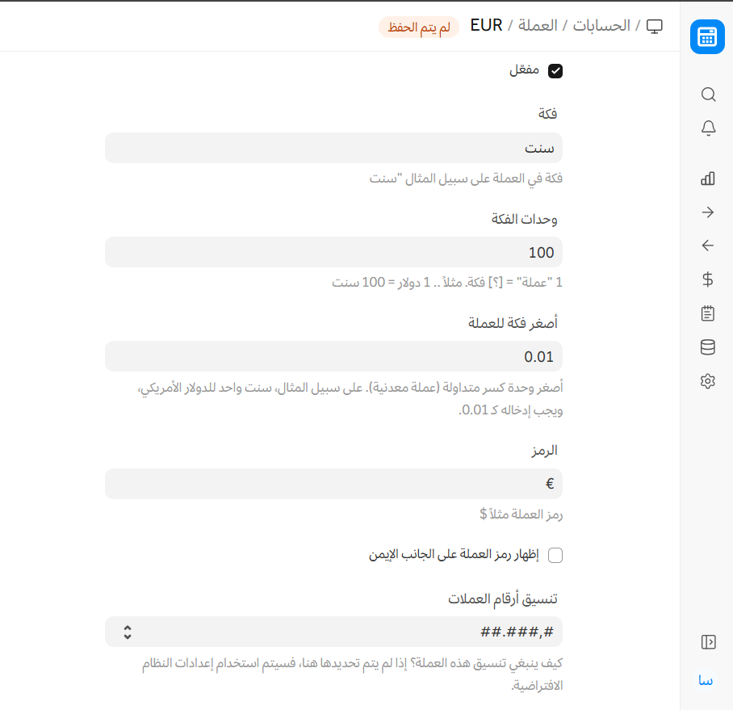Open the تنسيق أرقام العملات dropdown
This screenshot has height=710, width=733.
coord(333,632)
